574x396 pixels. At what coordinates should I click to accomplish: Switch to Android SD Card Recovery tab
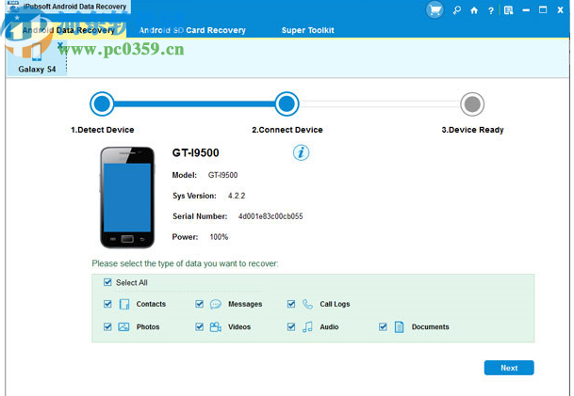click(192, 30)
